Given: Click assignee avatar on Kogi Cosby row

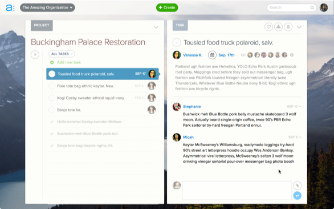Looking at the screenshot, I should pos(152,98).
